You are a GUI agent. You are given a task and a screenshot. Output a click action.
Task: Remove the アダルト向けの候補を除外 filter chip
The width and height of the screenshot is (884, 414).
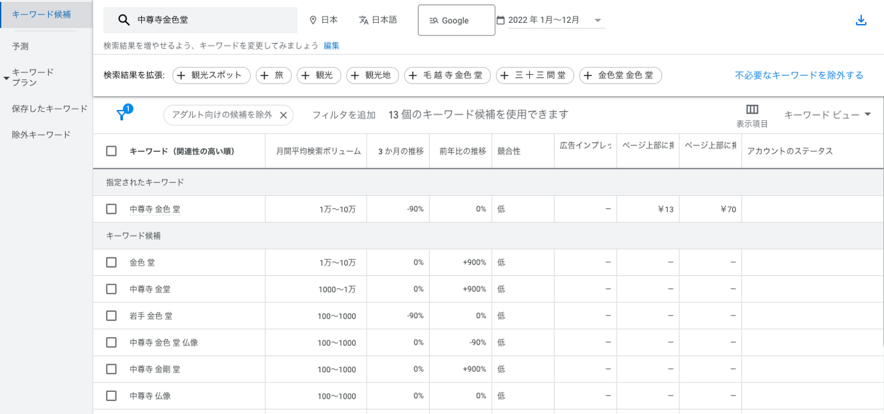[284, 115]
